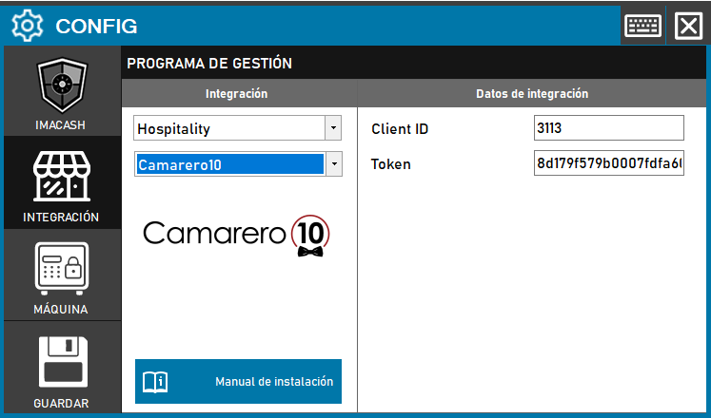Click the Hospitality combo box text
The image size is (711, 418).
(228, 127)
